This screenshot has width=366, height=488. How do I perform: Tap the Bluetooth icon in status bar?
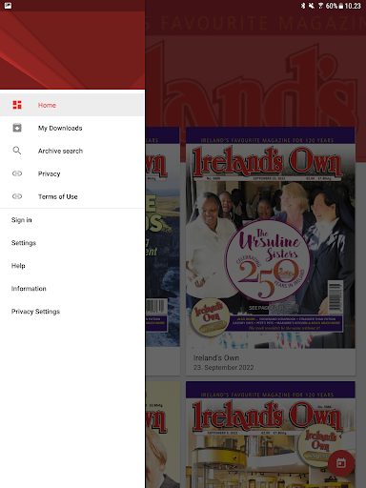[x=303, y=6]
